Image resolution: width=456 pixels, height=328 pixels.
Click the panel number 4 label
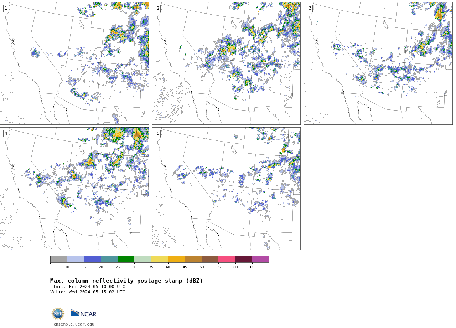click(6, 133)
